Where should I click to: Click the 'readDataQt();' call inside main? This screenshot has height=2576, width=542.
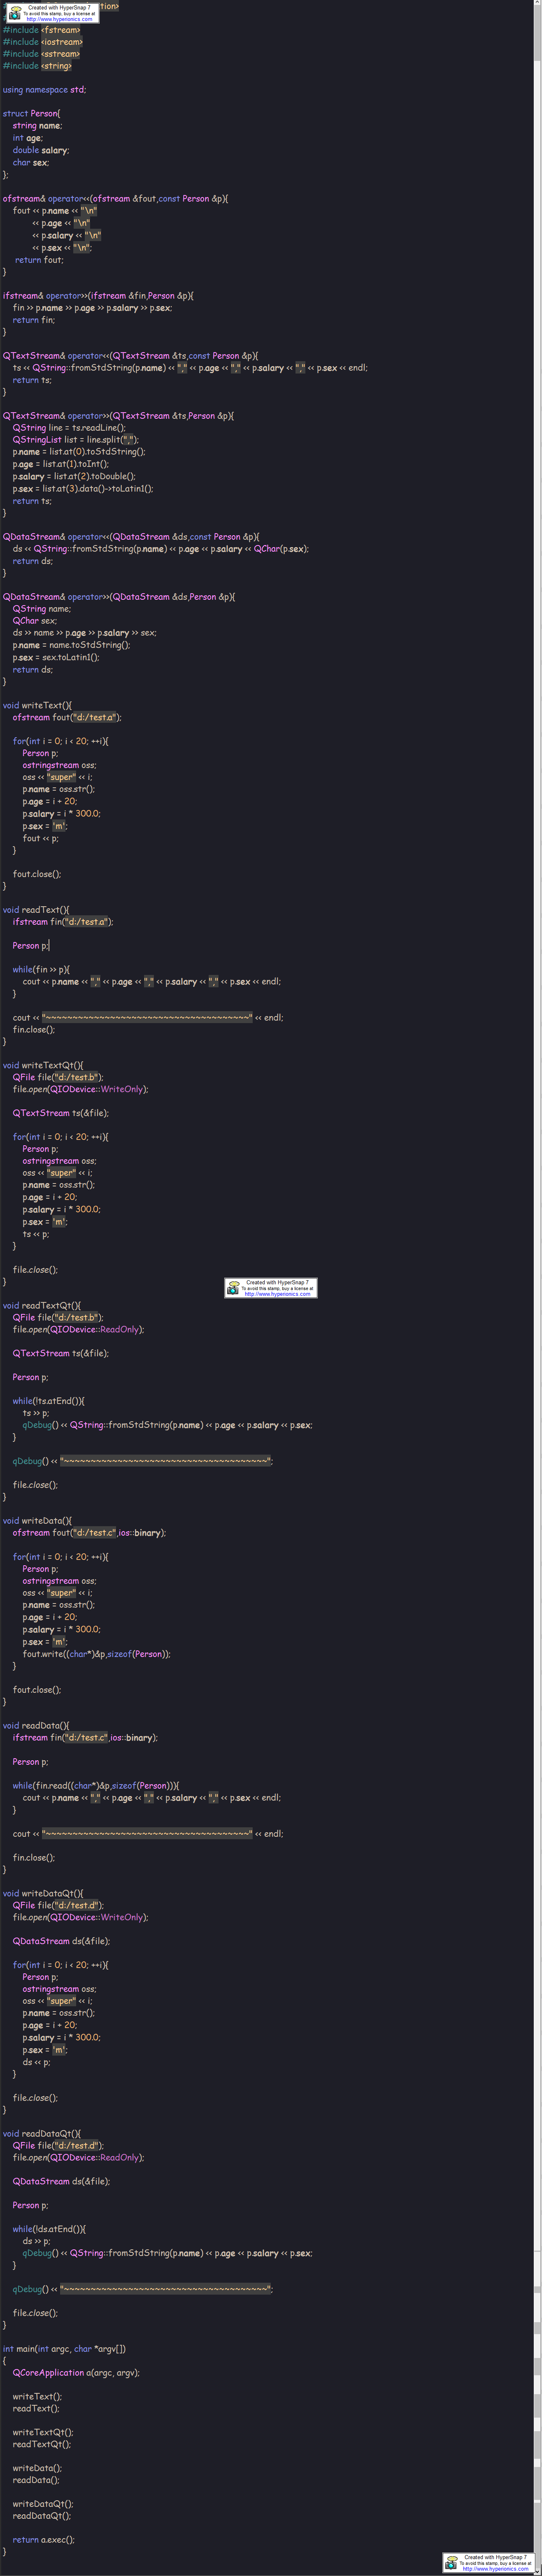click(42, 2516)
